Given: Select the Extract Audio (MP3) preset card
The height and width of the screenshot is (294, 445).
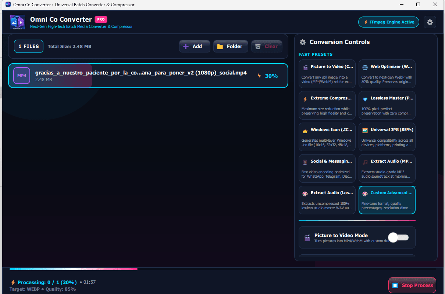Looking at the screenshot, I should 387,168.
